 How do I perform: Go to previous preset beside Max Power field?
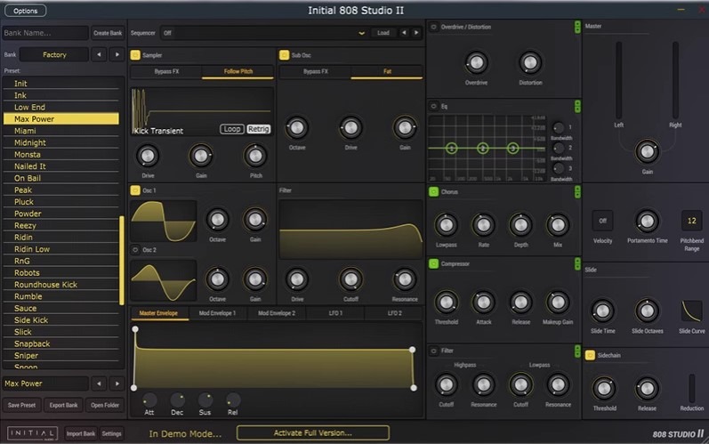point(99,383)
